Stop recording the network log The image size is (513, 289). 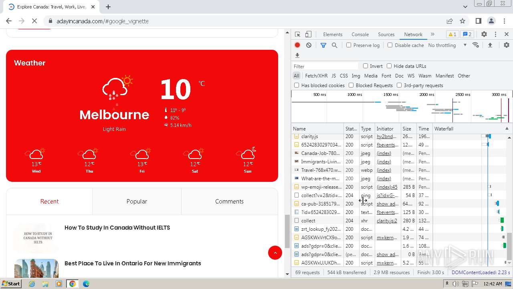[297, 45]
